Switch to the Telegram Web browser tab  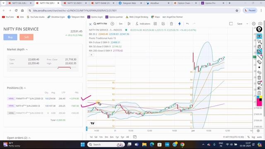tap(130, 3)
